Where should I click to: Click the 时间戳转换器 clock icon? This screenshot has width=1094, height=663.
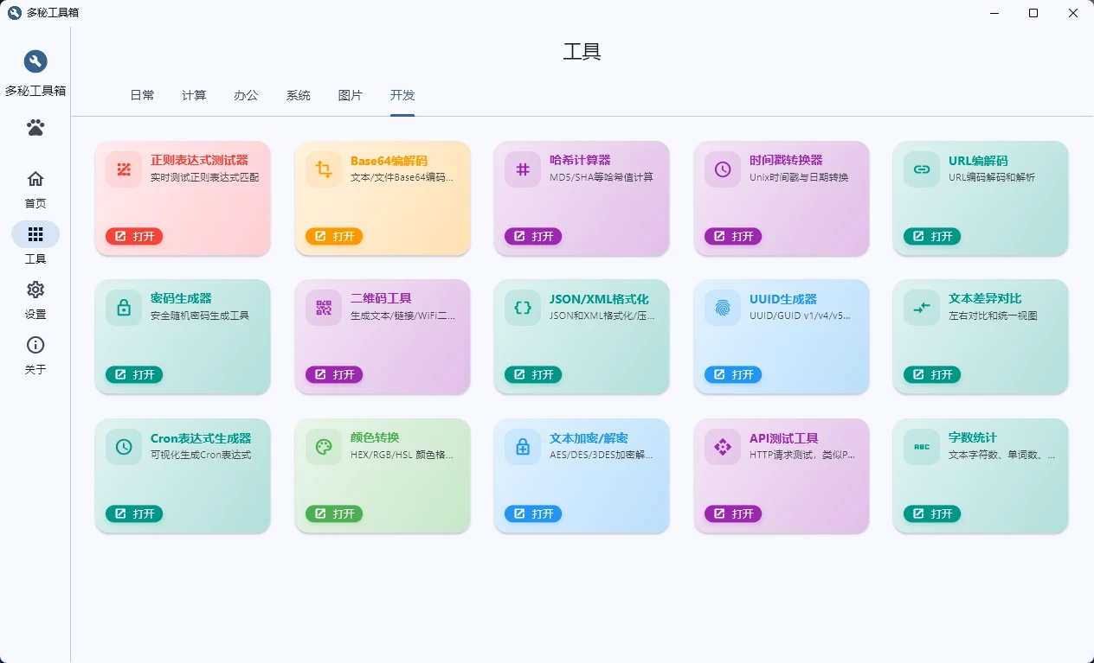click(722, 169)
